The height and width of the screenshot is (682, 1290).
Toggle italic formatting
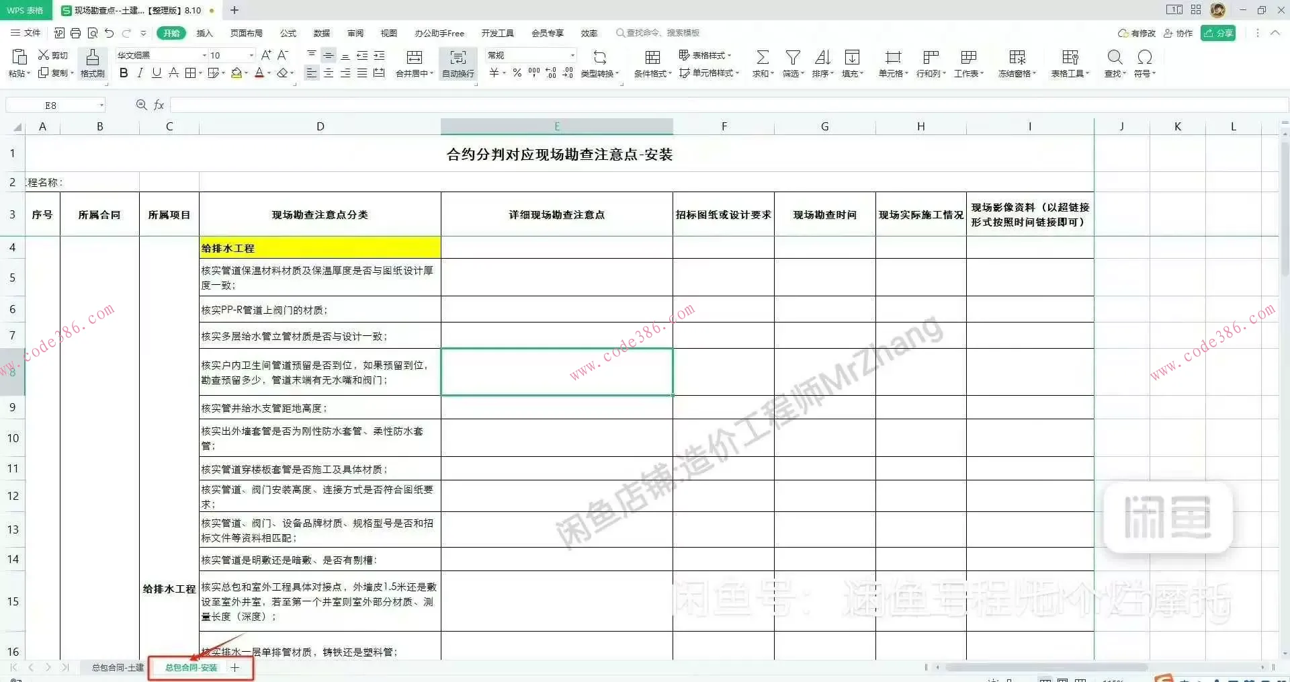tap(140, 73)
